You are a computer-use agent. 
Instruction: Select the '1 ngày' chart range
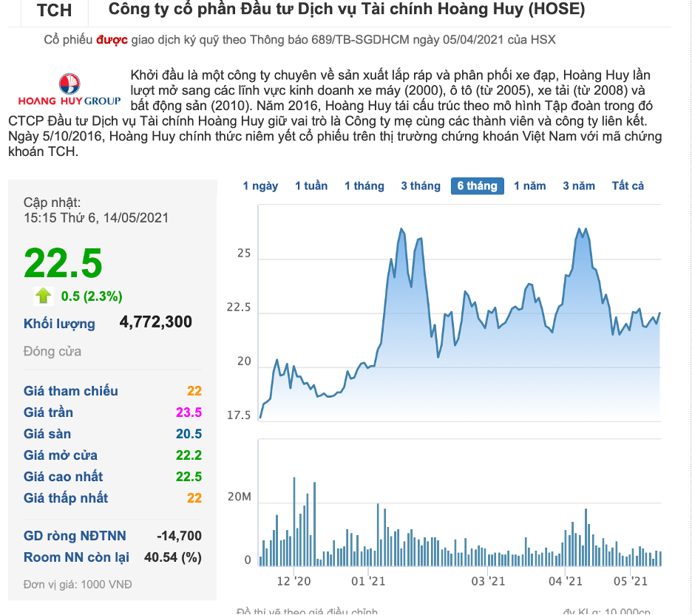tap(260, 186)
